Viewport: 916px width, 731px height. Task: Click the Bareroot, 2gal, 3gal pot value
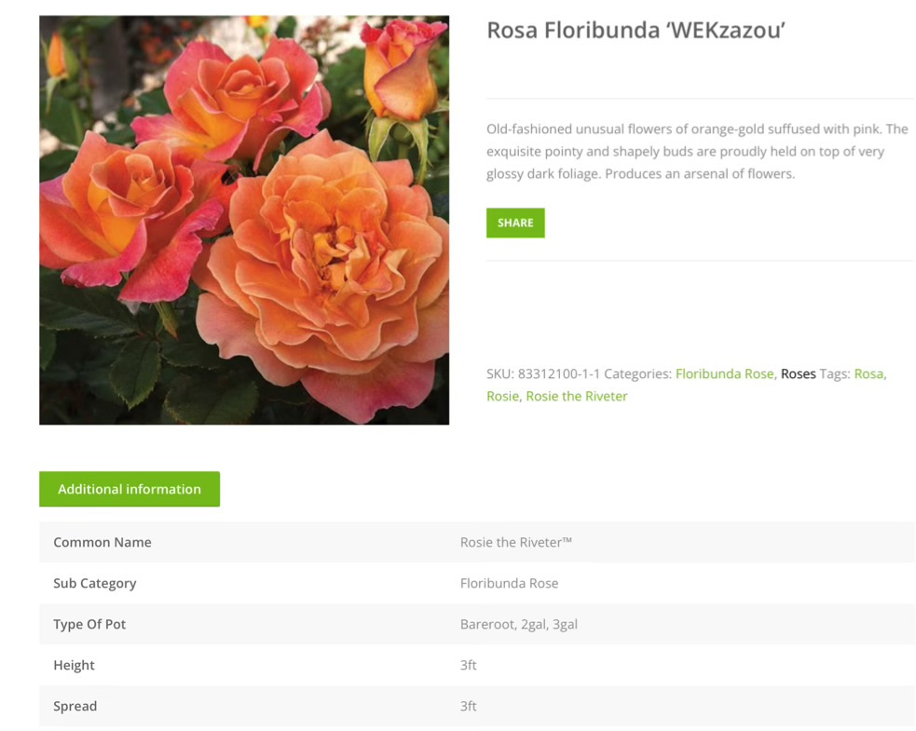coord(518,624)
